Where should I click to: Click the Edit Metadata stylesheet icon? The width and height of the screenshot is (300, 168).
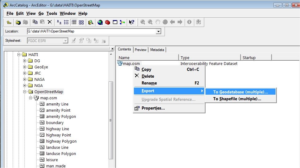point(74,41)
